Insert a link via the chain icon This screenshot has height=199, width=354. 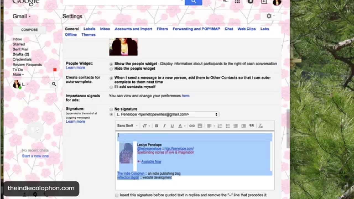(x=192, y=126)
